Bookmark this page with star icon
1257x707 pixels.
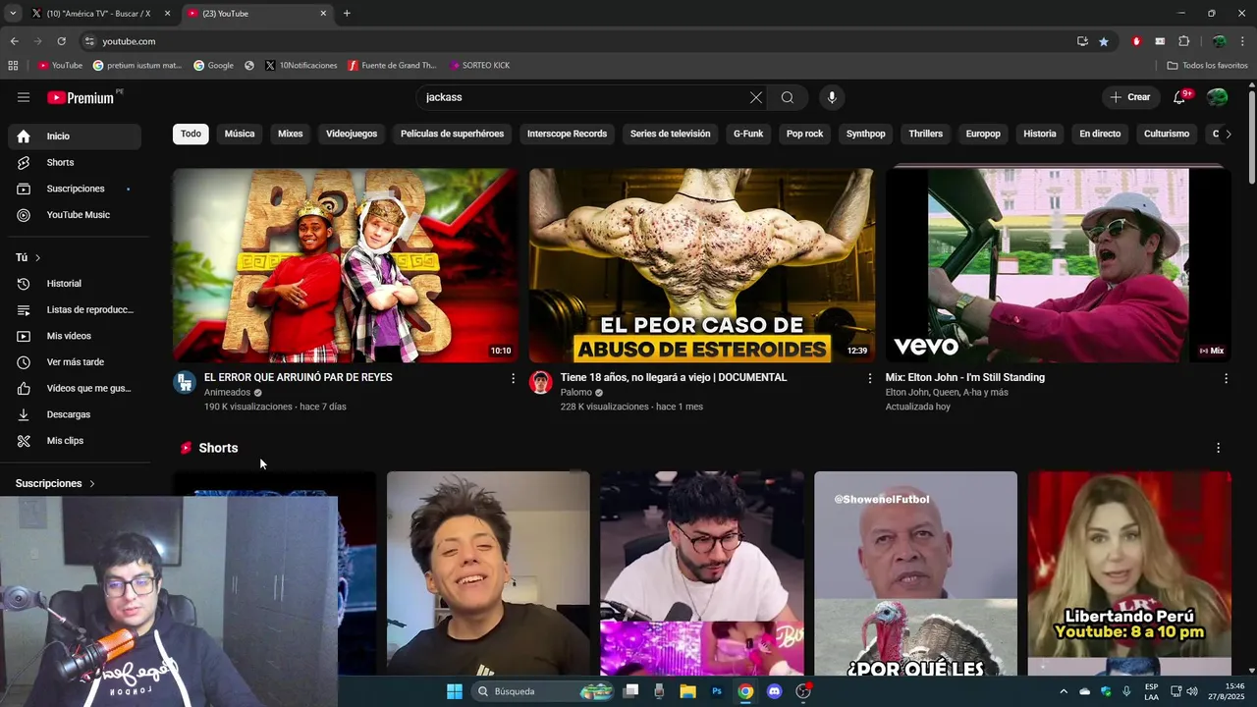[1104, 41]
